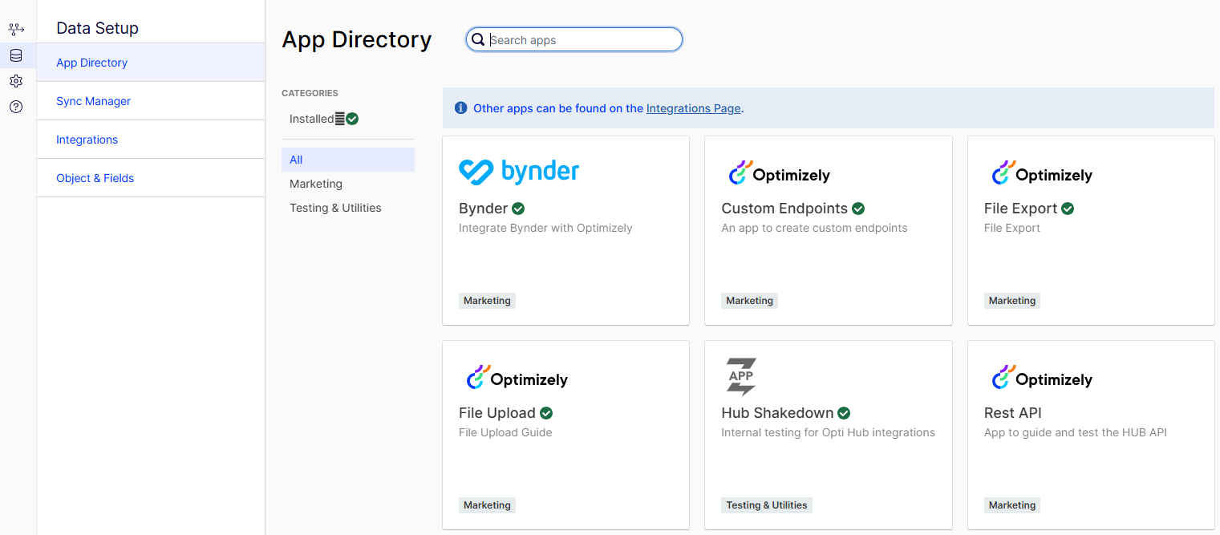1220x535 pixels.
Task: Click the list icon next to Installed
Action: tap(340, 119)
